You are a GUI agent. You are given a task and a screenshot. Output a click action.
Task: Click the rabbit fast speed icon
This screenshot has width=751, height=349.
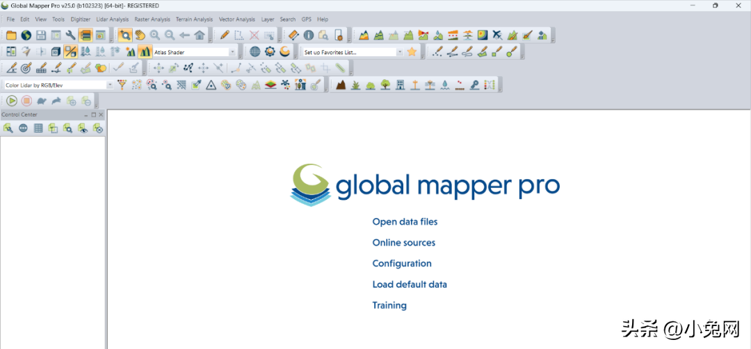pyautogui.click(x=56, y=101)
